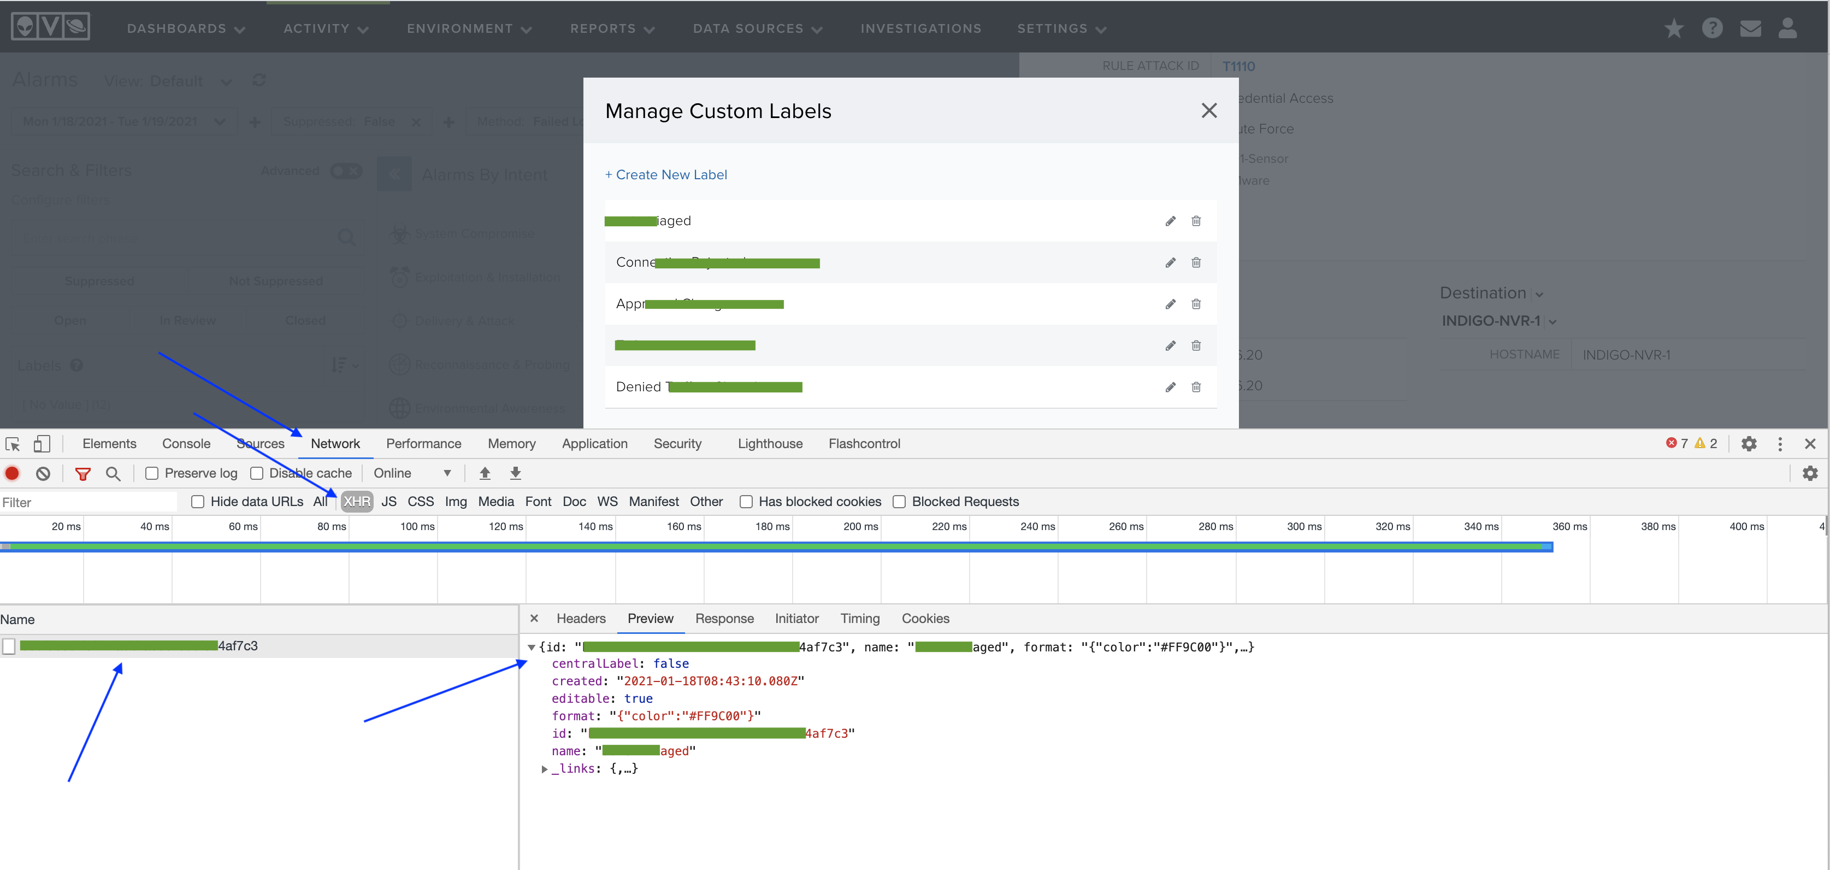Edit the 'Denied' label with pencil icon
The image size is (1830, 870).
(x=1170, y=387)
